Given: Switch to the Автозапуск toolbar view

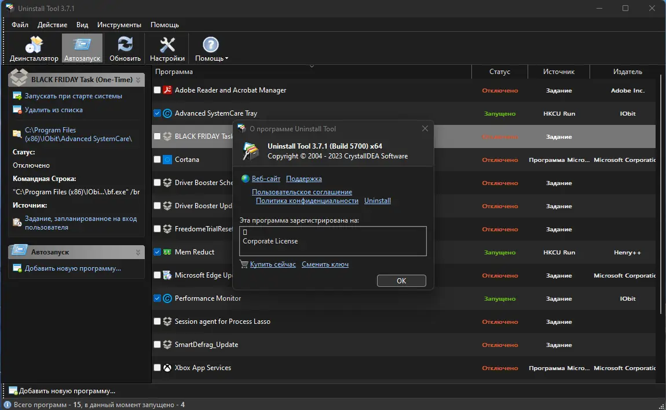Looking at the screenshot, I should (82, 43).
